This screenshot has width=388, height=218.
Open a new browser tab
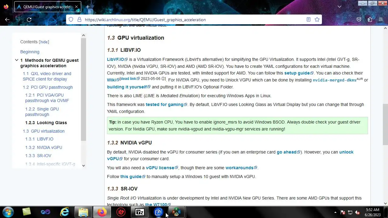pos(88,7)
